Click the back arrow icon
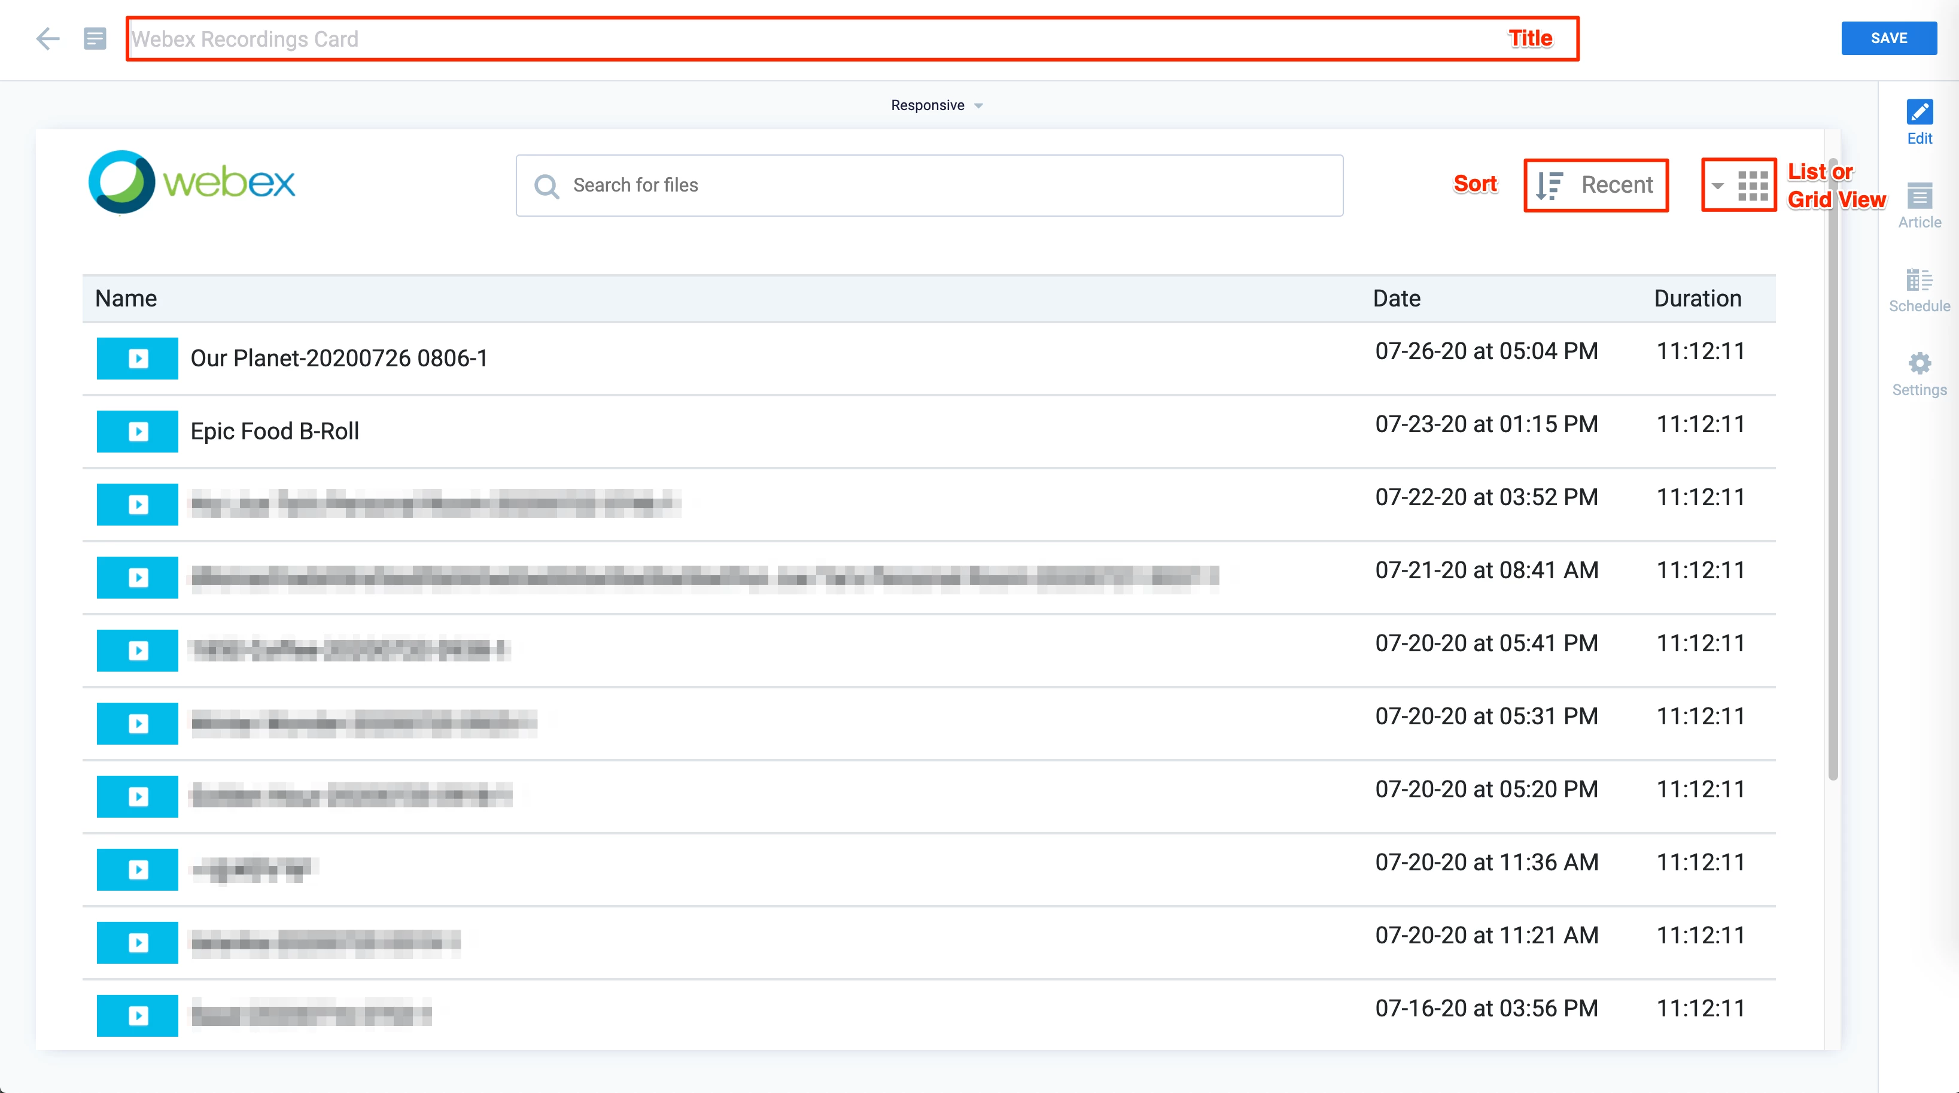1959x1093 pixels. coord(47,38)
